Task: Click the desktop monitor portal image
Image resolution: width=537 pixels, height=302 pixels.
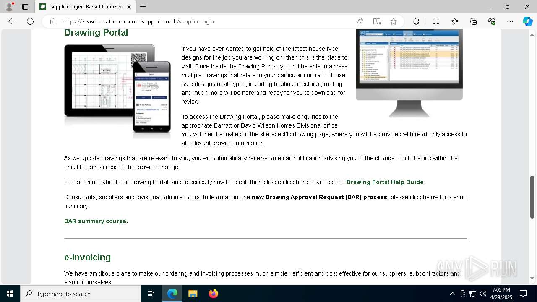Action: 409,73
